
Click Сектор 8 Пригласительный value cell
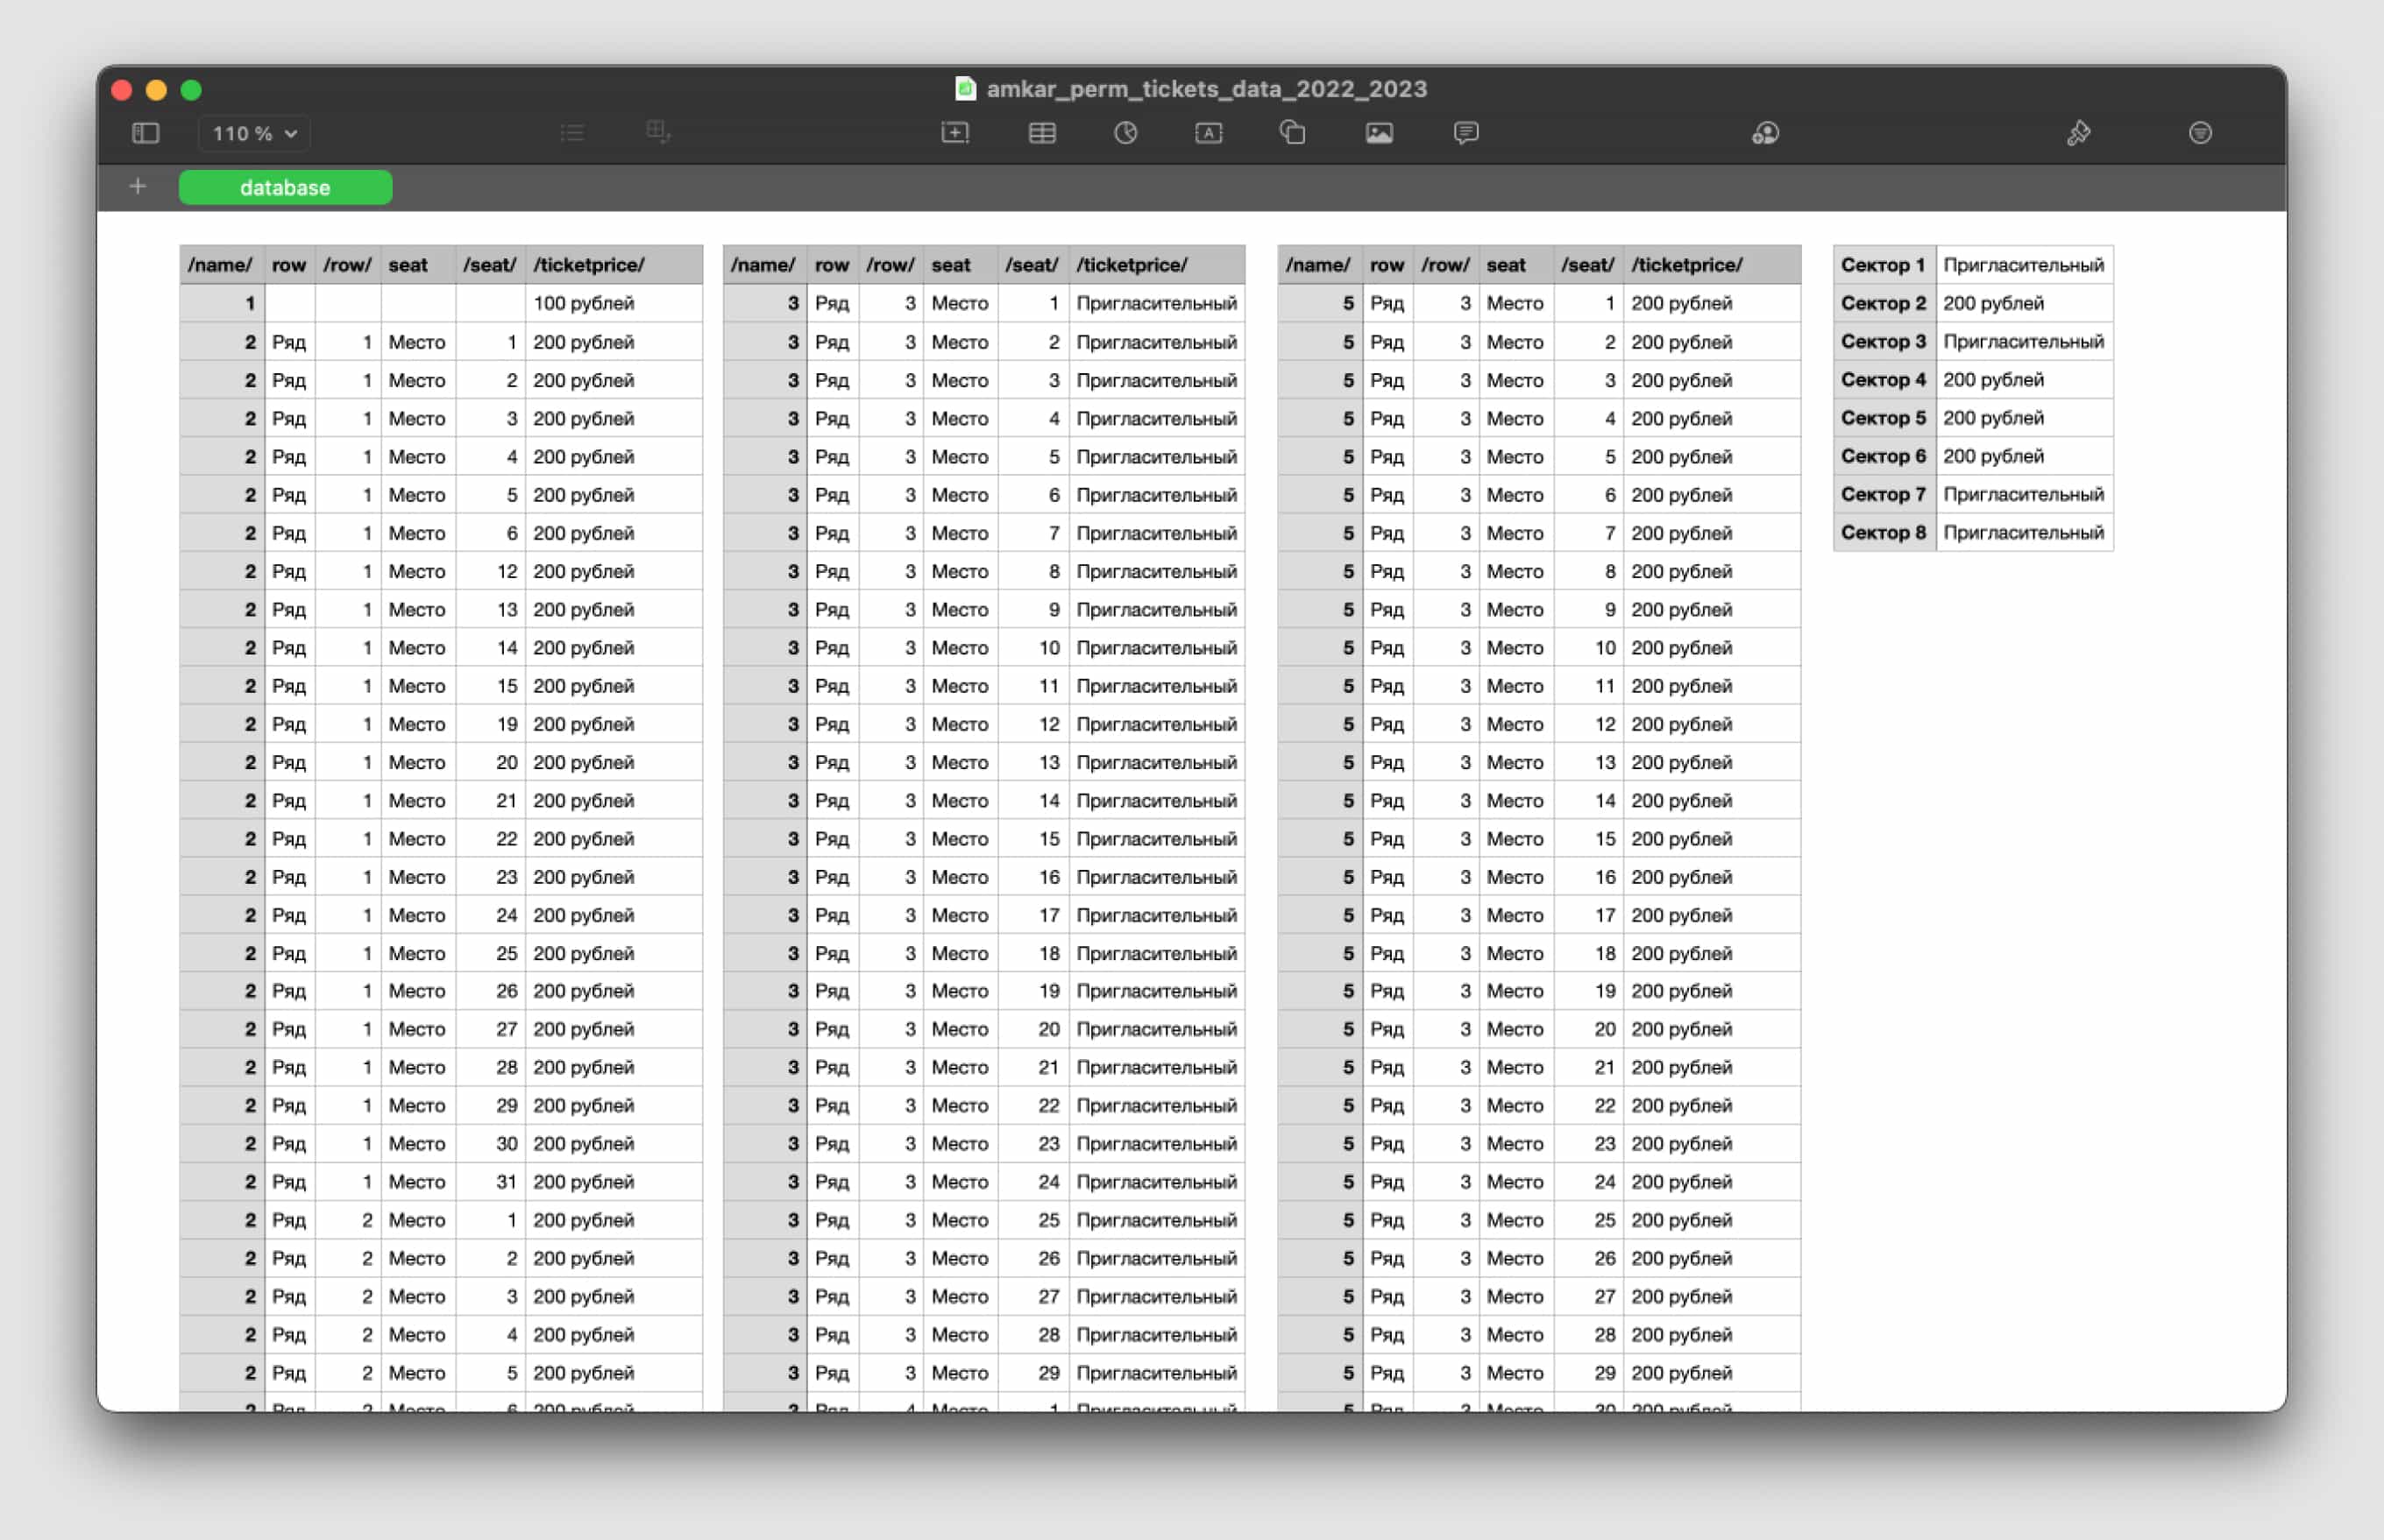click(2023, 533)
